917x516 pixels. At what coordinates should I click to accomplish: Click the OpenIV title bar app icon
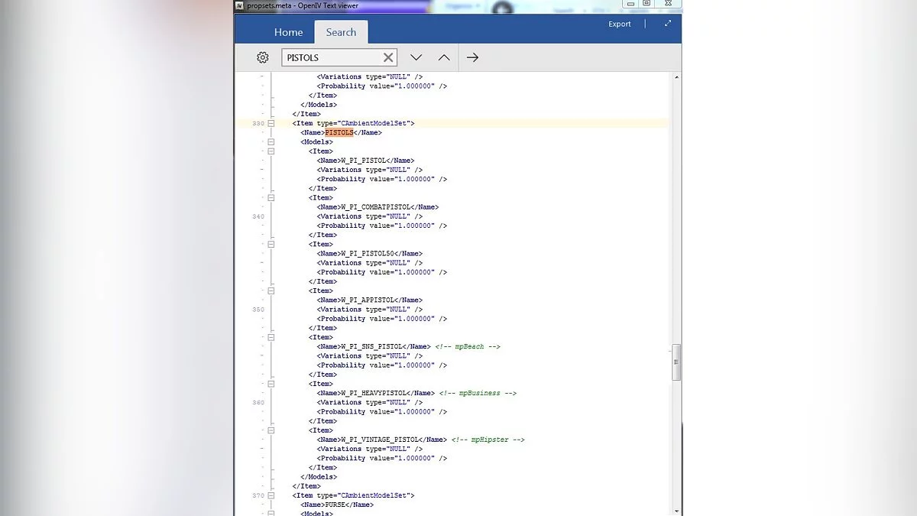coord(240,5)
